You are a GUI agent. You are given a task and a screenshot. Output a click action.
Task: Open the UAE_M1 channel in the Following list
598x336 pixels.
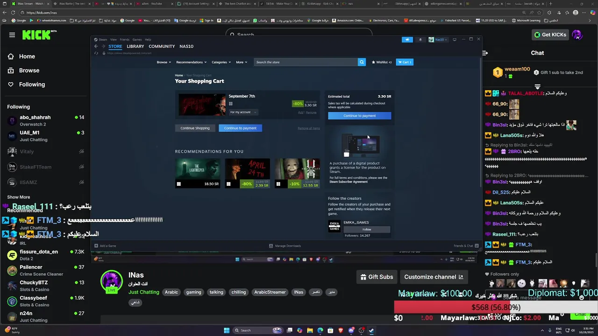click(x=45, y=136)
